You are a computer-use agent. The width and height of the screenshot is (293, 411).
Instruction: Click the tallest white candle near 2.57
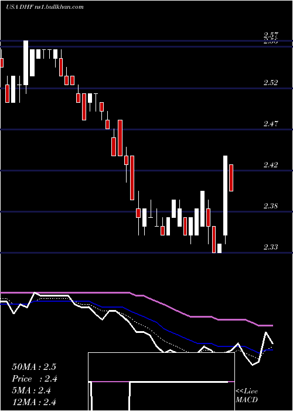point(26,63)
